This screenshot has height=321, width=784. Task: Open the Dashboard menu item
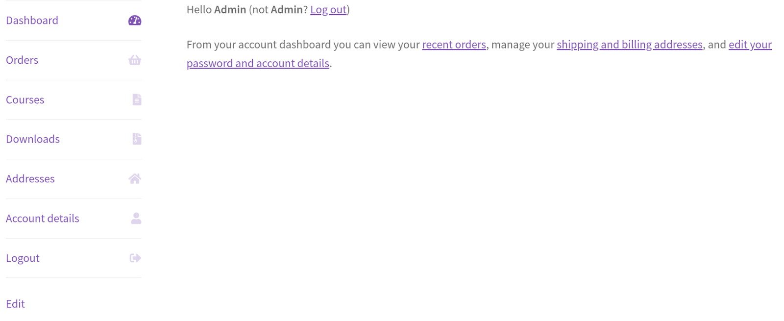pos(32,21)
